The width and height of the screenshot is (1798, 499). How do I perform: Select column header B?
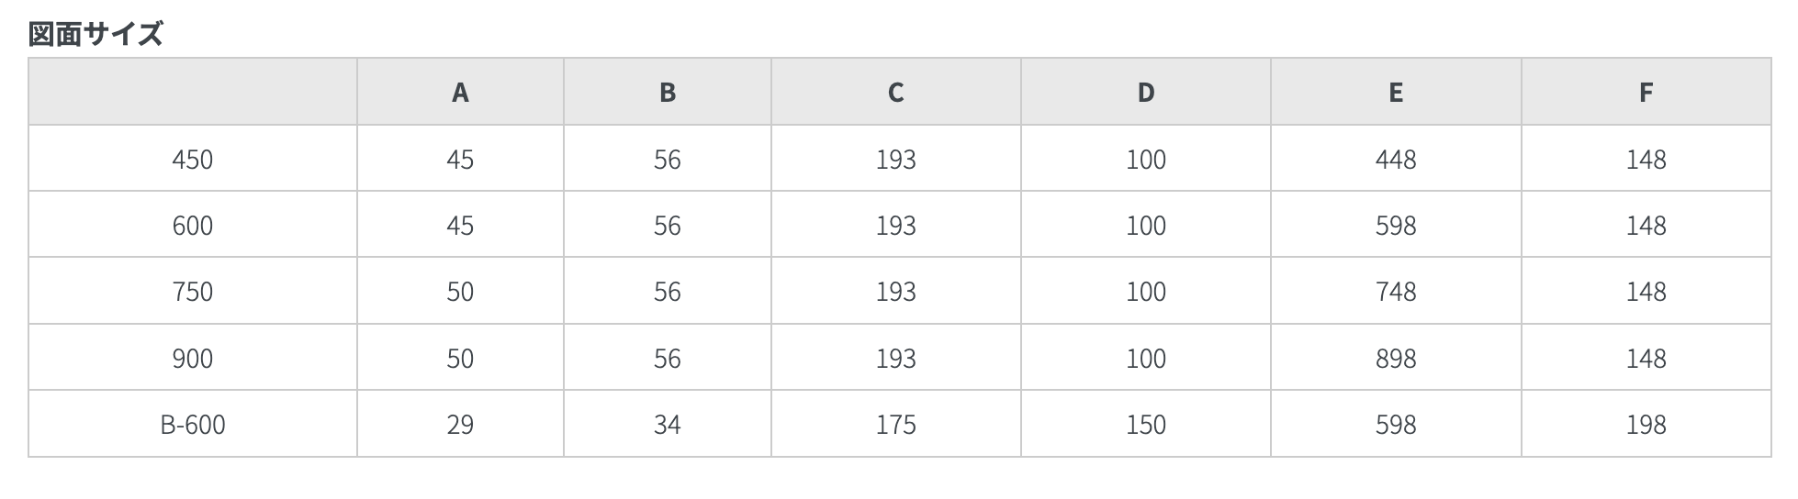[668, 93]
